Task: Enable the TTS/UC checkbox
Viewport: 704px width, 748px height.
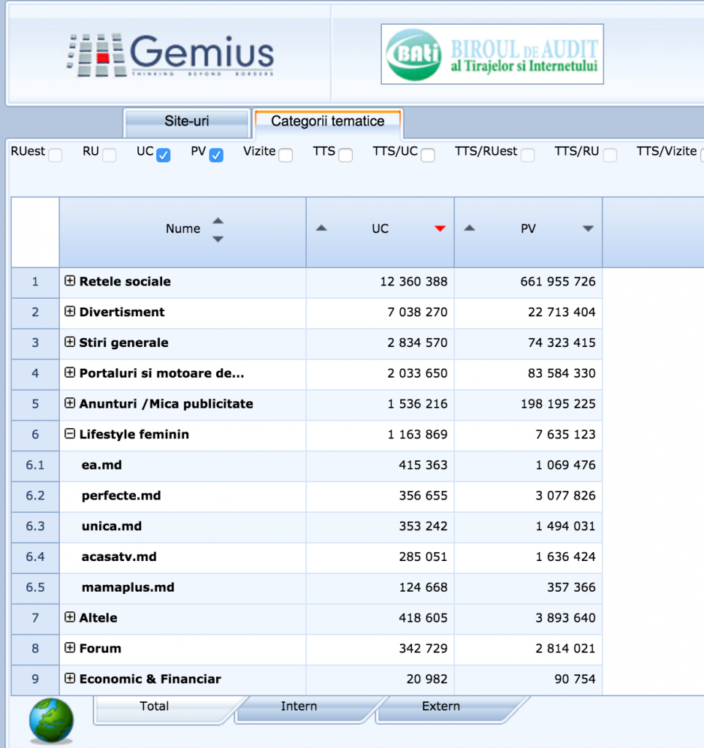Action: tap(428, 155)
